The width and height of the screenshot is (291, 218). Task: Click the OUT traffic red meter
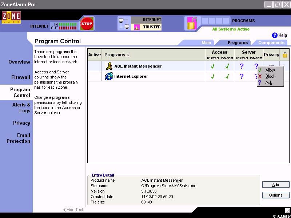pyautogui.click(x=68, y=28)
